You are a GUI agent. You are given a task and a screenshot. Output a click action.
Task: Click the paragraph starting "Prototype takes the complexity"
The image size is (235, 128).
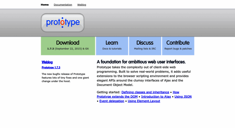[144, 76]
